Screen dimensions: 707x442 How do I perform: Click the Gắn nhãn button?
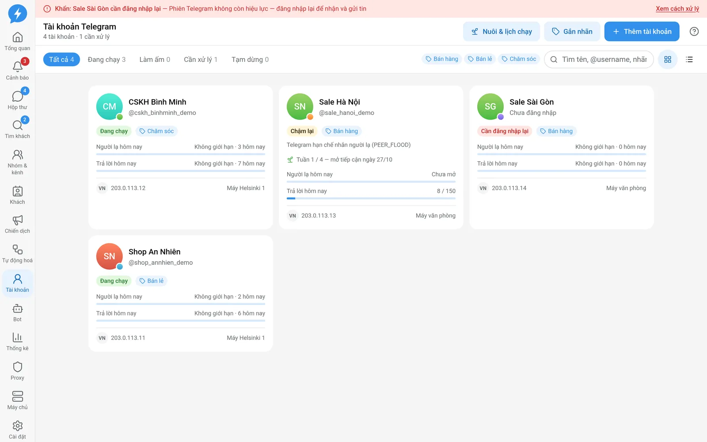pos(572,31)
